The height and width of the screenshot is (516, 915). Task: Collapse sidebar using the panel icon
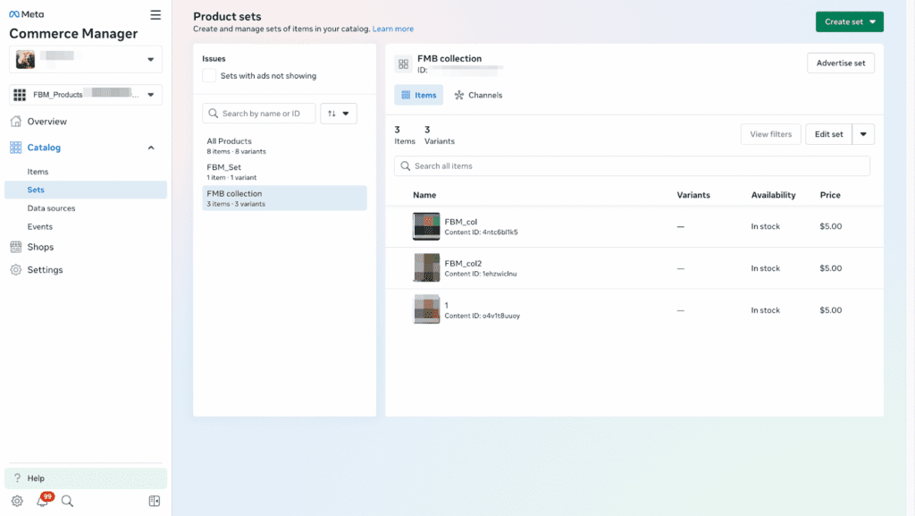pyautogui.click(x=154, y=501)
